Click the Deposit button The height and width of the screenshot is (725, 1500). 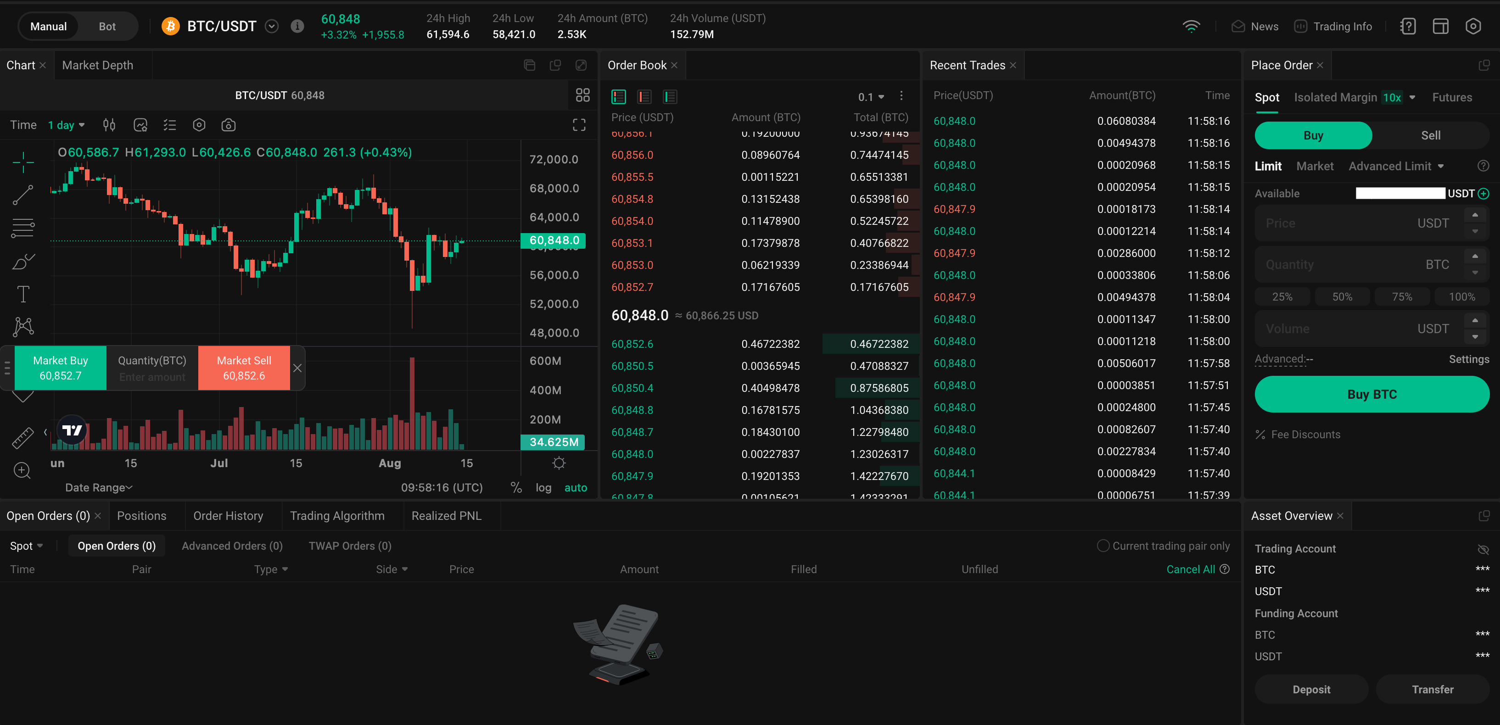pos(1311,689)
